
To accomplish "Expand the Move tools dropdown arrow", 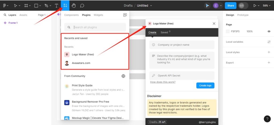I will (20, 6).
